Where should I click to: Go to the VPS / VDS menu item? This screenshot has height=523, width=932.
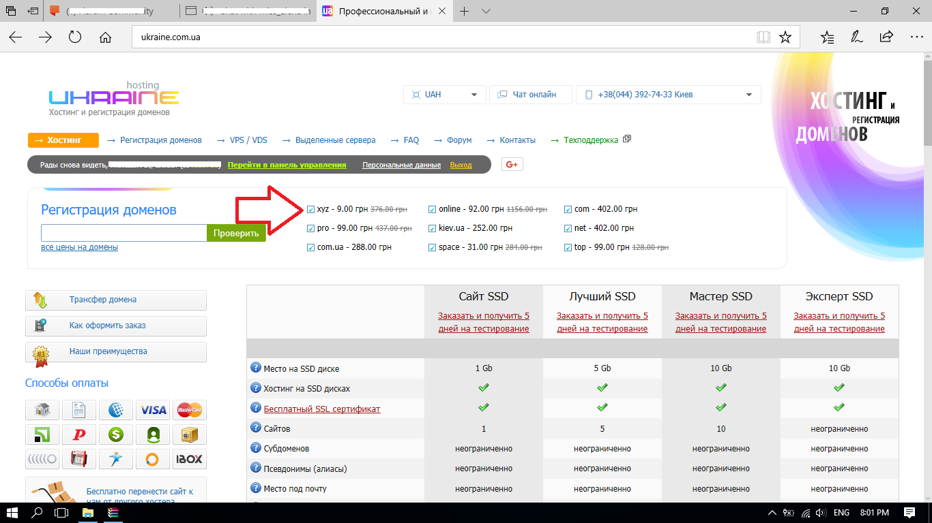pyautogui.click(x=248, y=140)
